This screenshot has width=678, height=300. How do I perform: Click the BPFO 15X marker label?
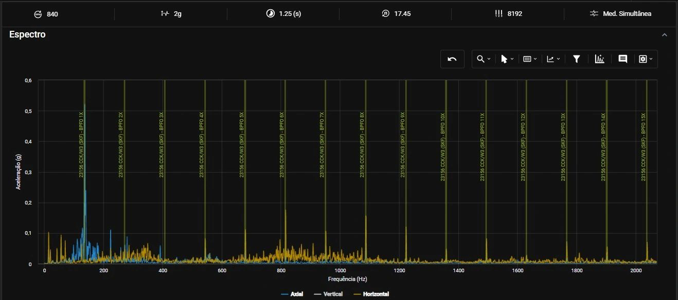click(x=644, y=147)
